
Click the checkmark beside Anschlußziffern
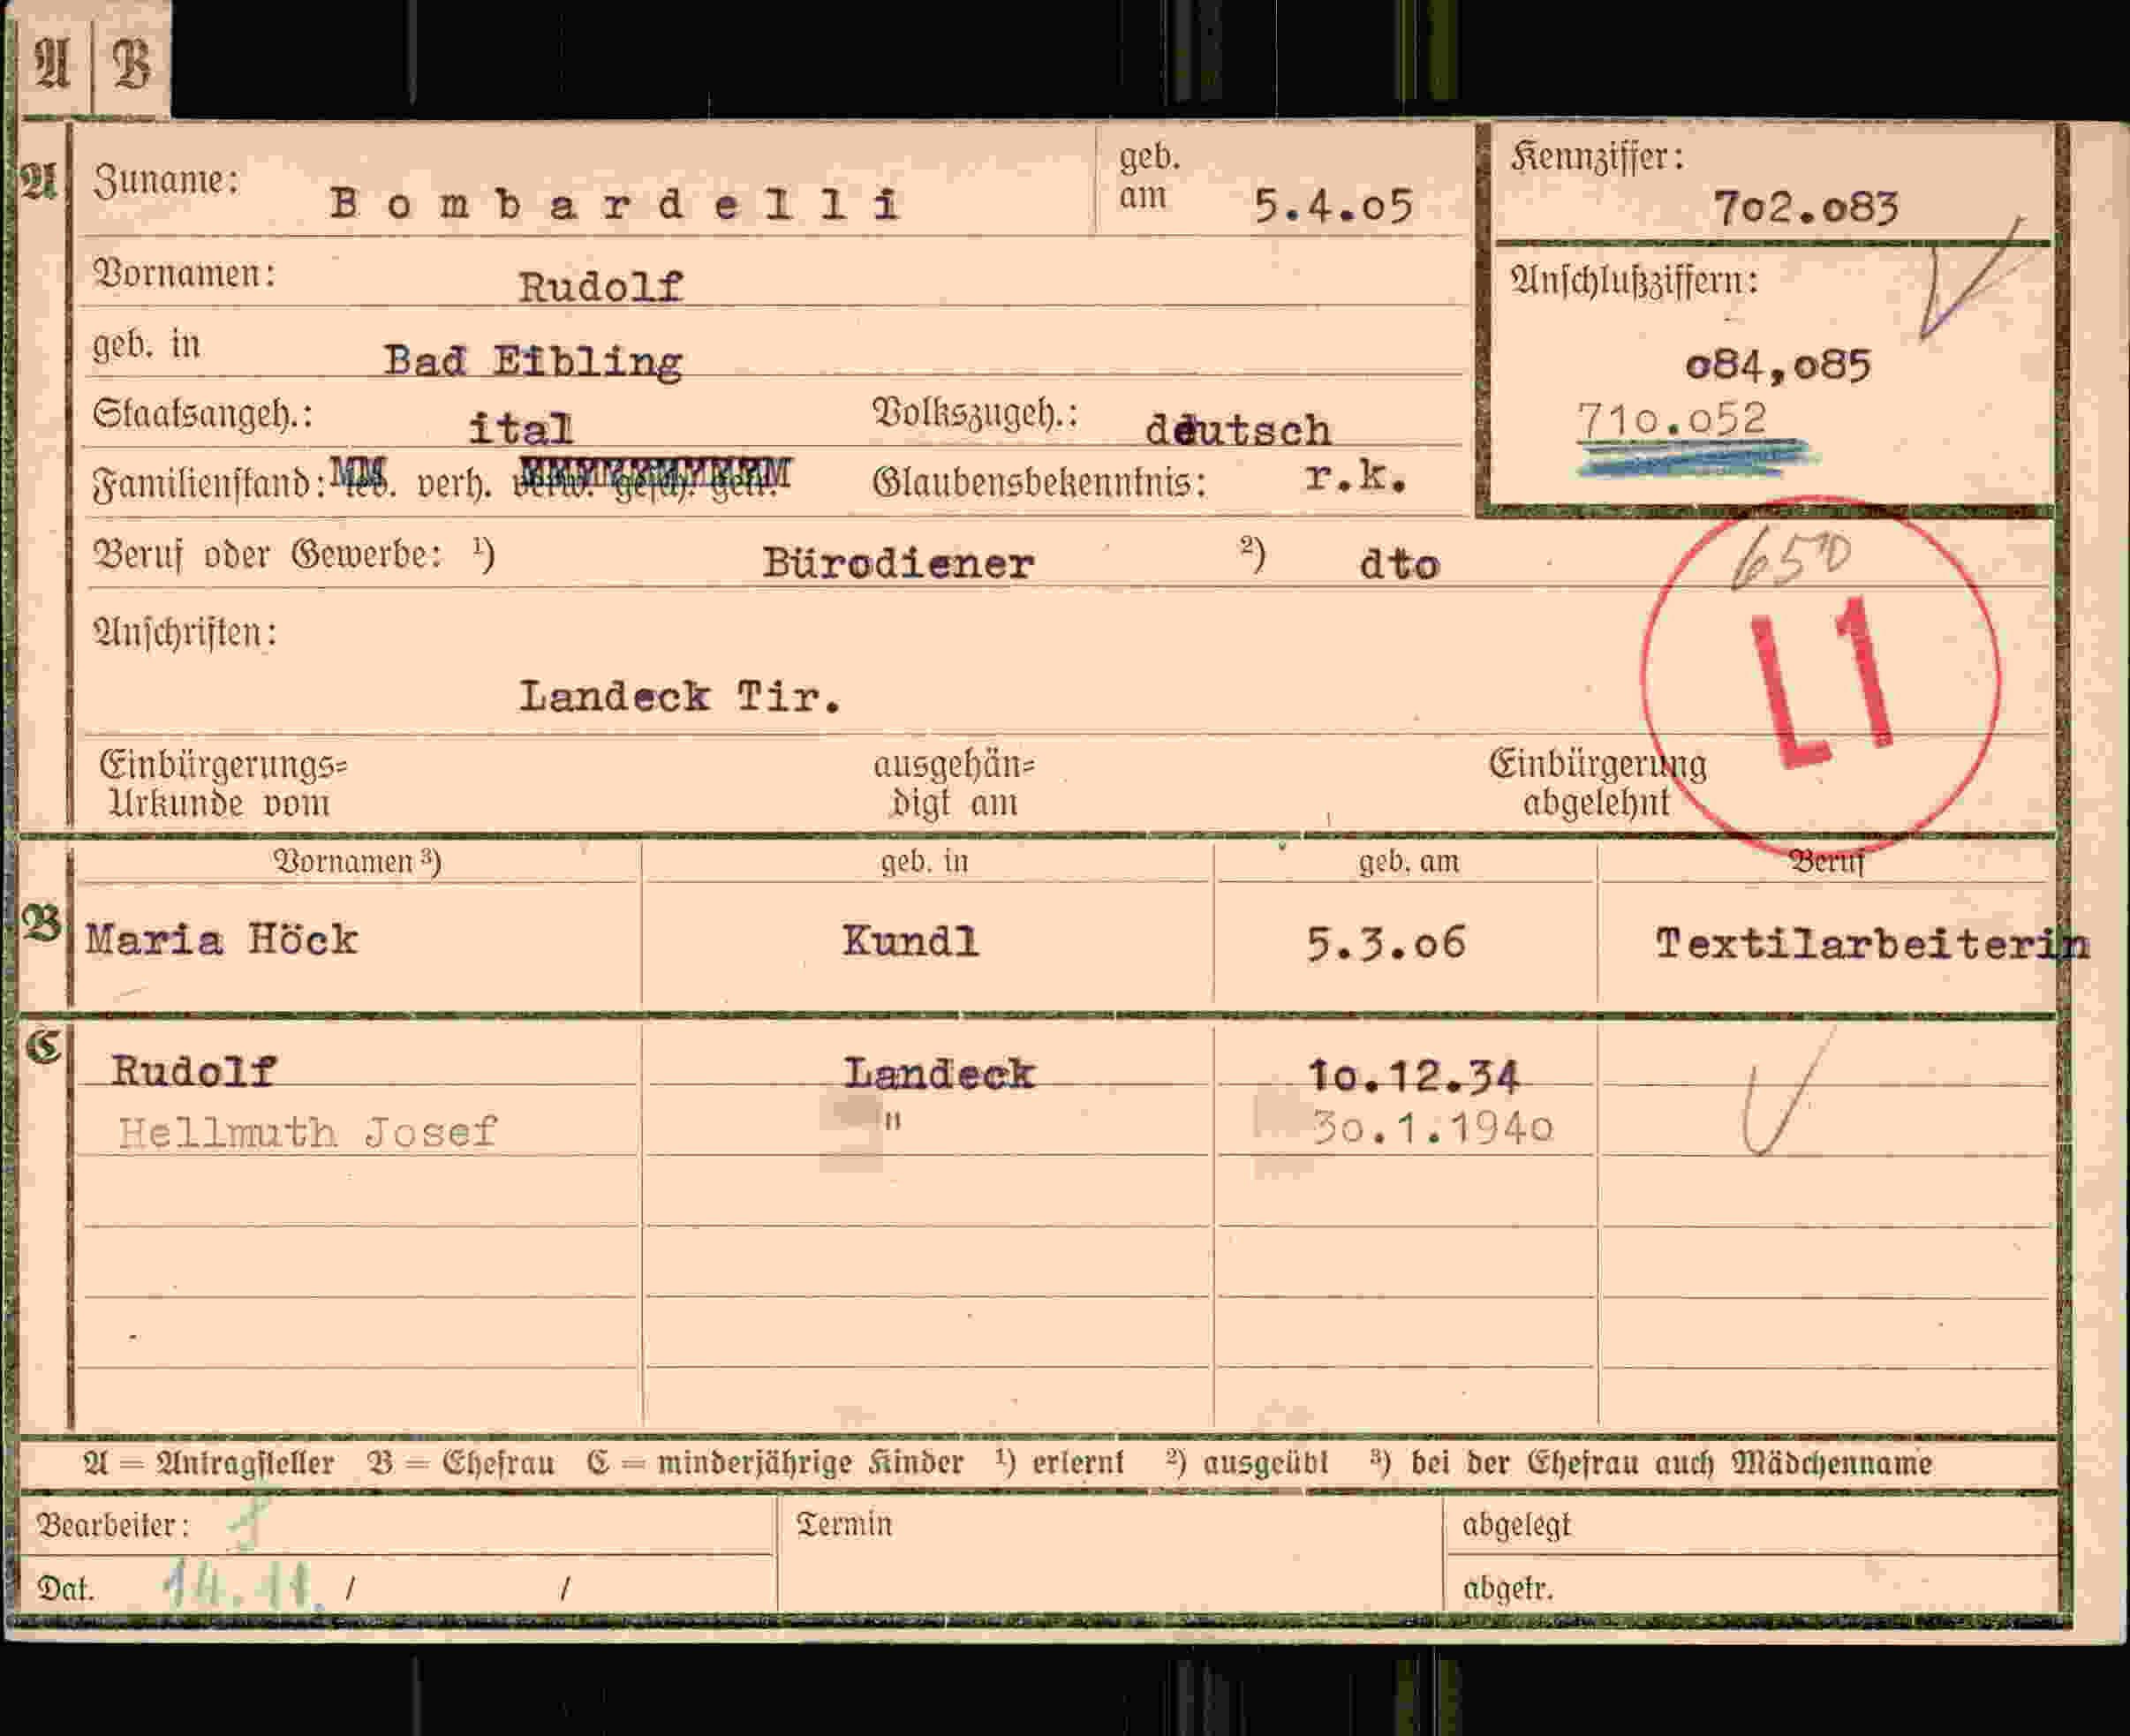(x=1972, y=278)
